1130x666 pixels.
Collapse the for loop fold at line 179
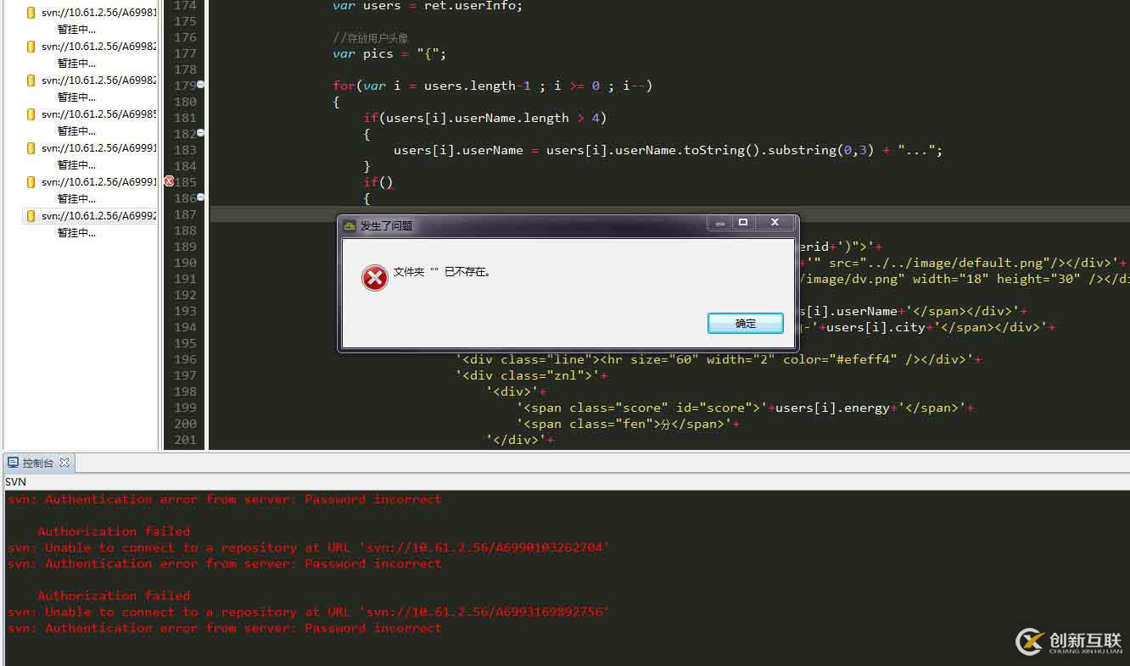(x=201, y=85)
